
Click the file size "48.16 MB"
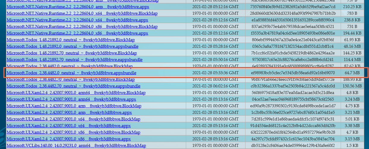pos(352,46)
